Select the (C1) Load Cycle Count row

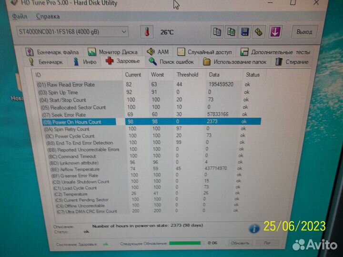(x=146, y=188)
